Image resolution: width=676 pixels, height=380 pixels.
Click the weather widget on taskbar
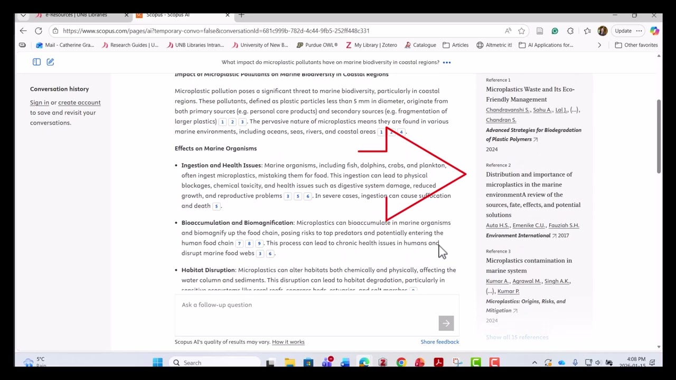[35, 362]
